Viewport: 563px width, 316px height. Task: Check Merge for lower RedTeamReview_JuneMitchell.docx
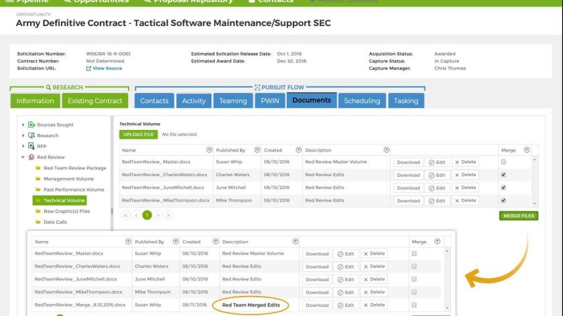click(414, 279)
